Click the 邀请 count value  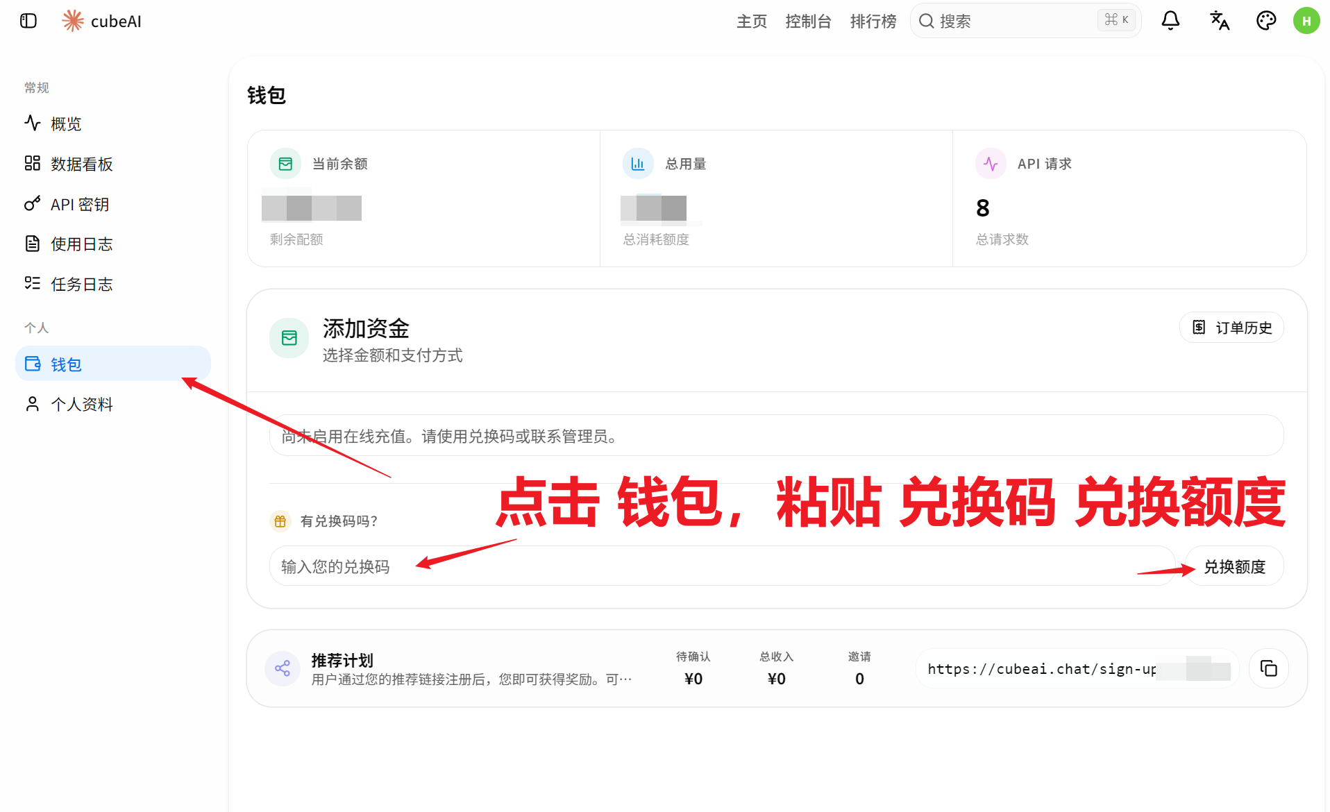[x=859, y=679]
